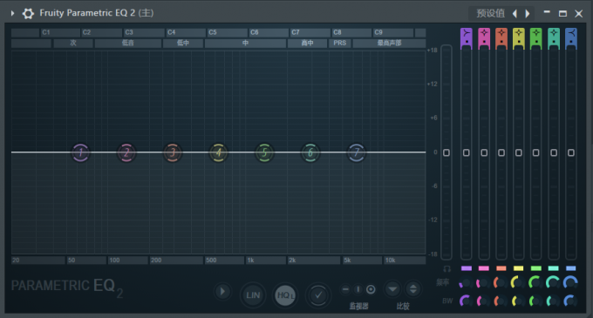Set monitor to the middle bar option

(358, 289)
